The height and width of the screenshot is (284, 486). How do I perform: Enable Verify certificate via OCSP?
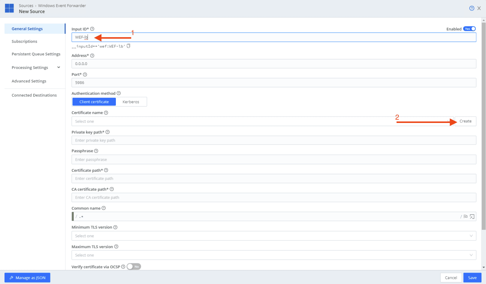tap(133, 266)
